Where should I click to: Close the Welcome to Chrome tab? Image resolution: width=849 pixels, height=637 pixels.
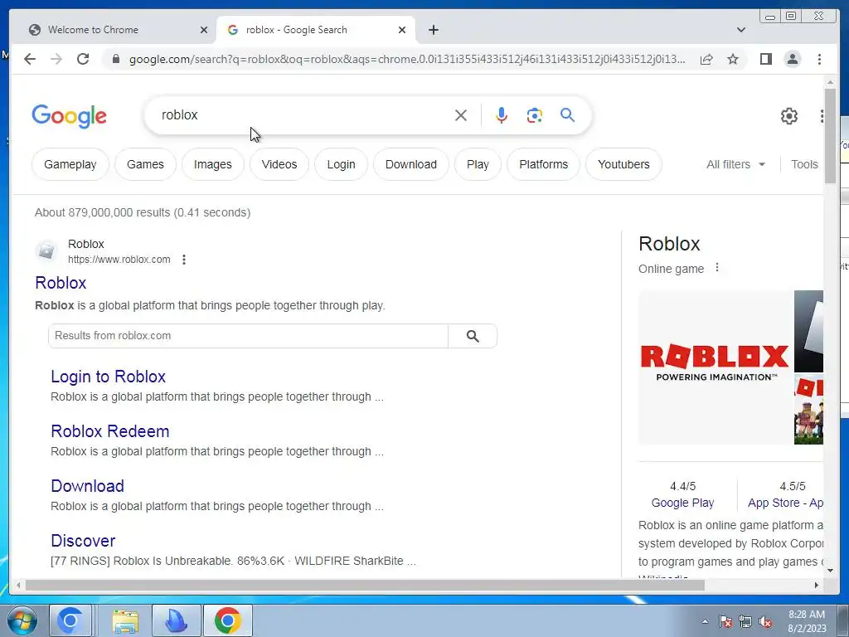[x=204, y=30]
